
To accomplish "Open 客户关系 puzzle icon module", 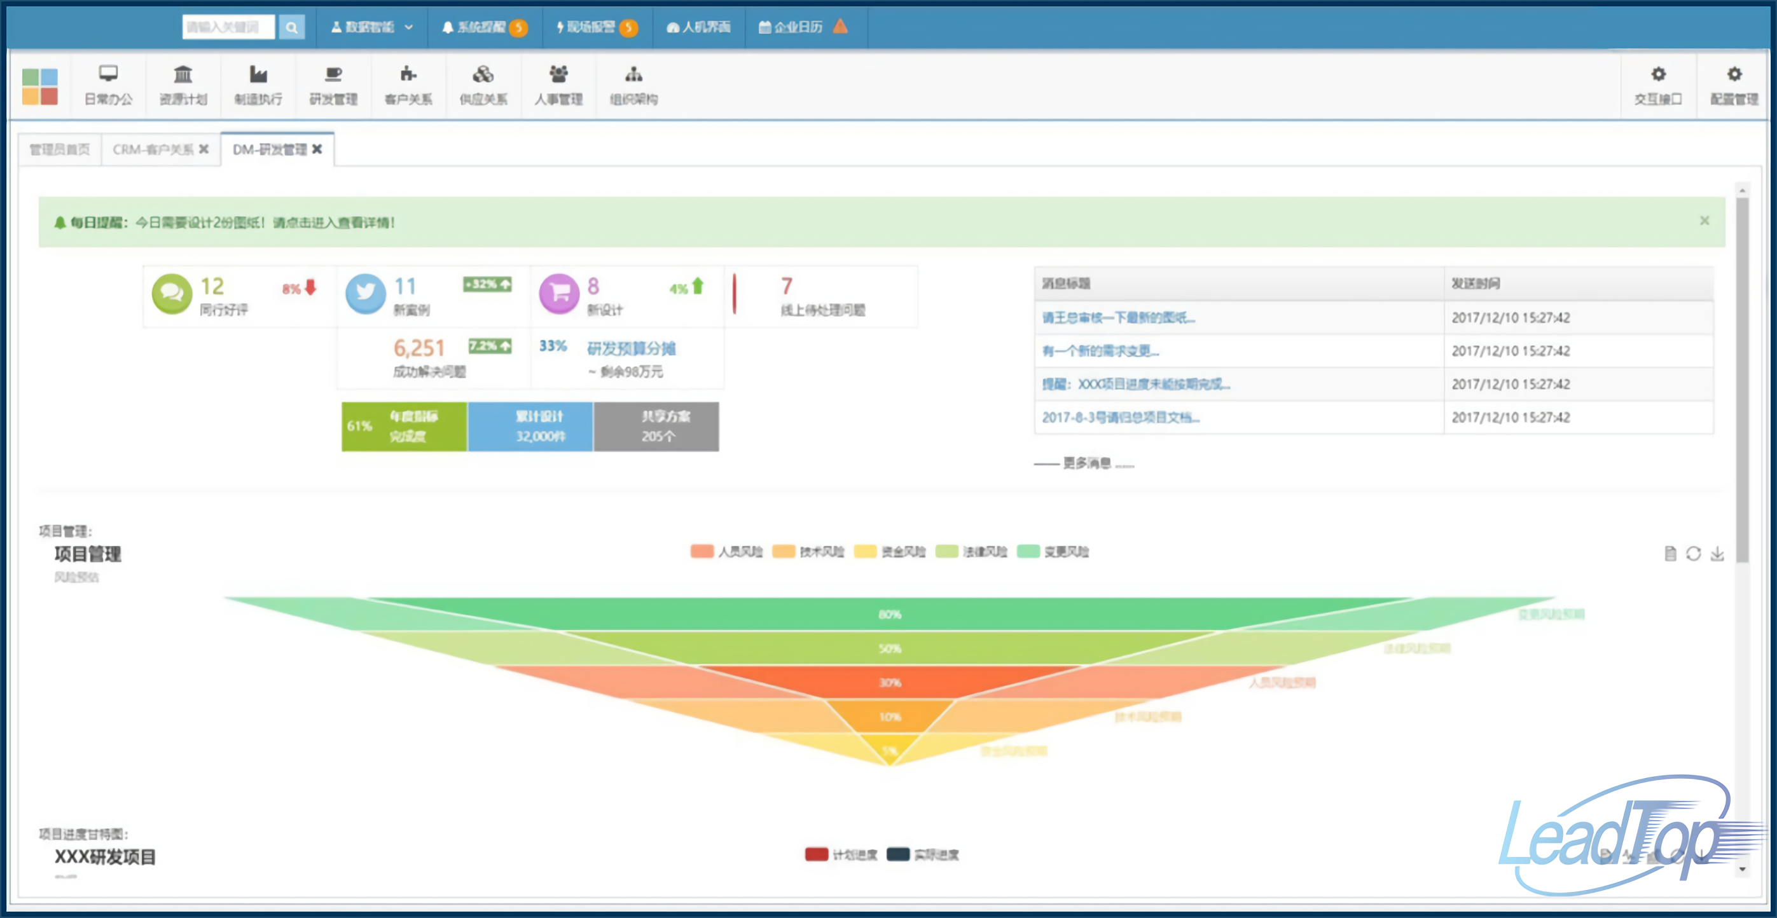I will [408, 86].
